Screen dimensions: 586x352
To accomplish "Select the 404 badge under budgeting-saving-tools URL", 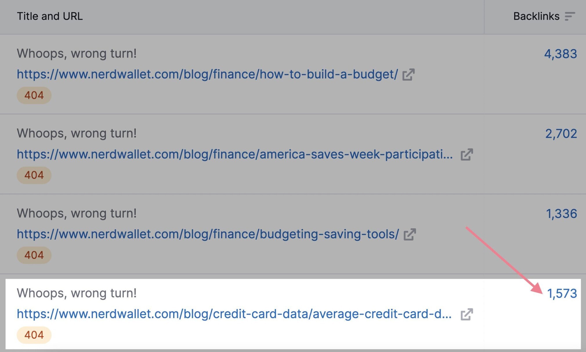I will (34, 255).
